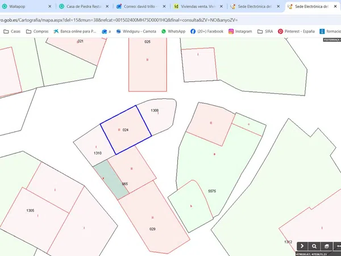
Task: Click the Wallapop tab favicon
Action: coord(5,6)
